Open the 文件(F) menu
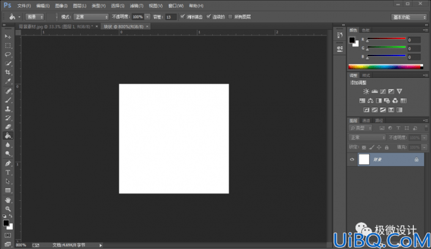The width and height of the screenshot is (431, 249). 24,5
